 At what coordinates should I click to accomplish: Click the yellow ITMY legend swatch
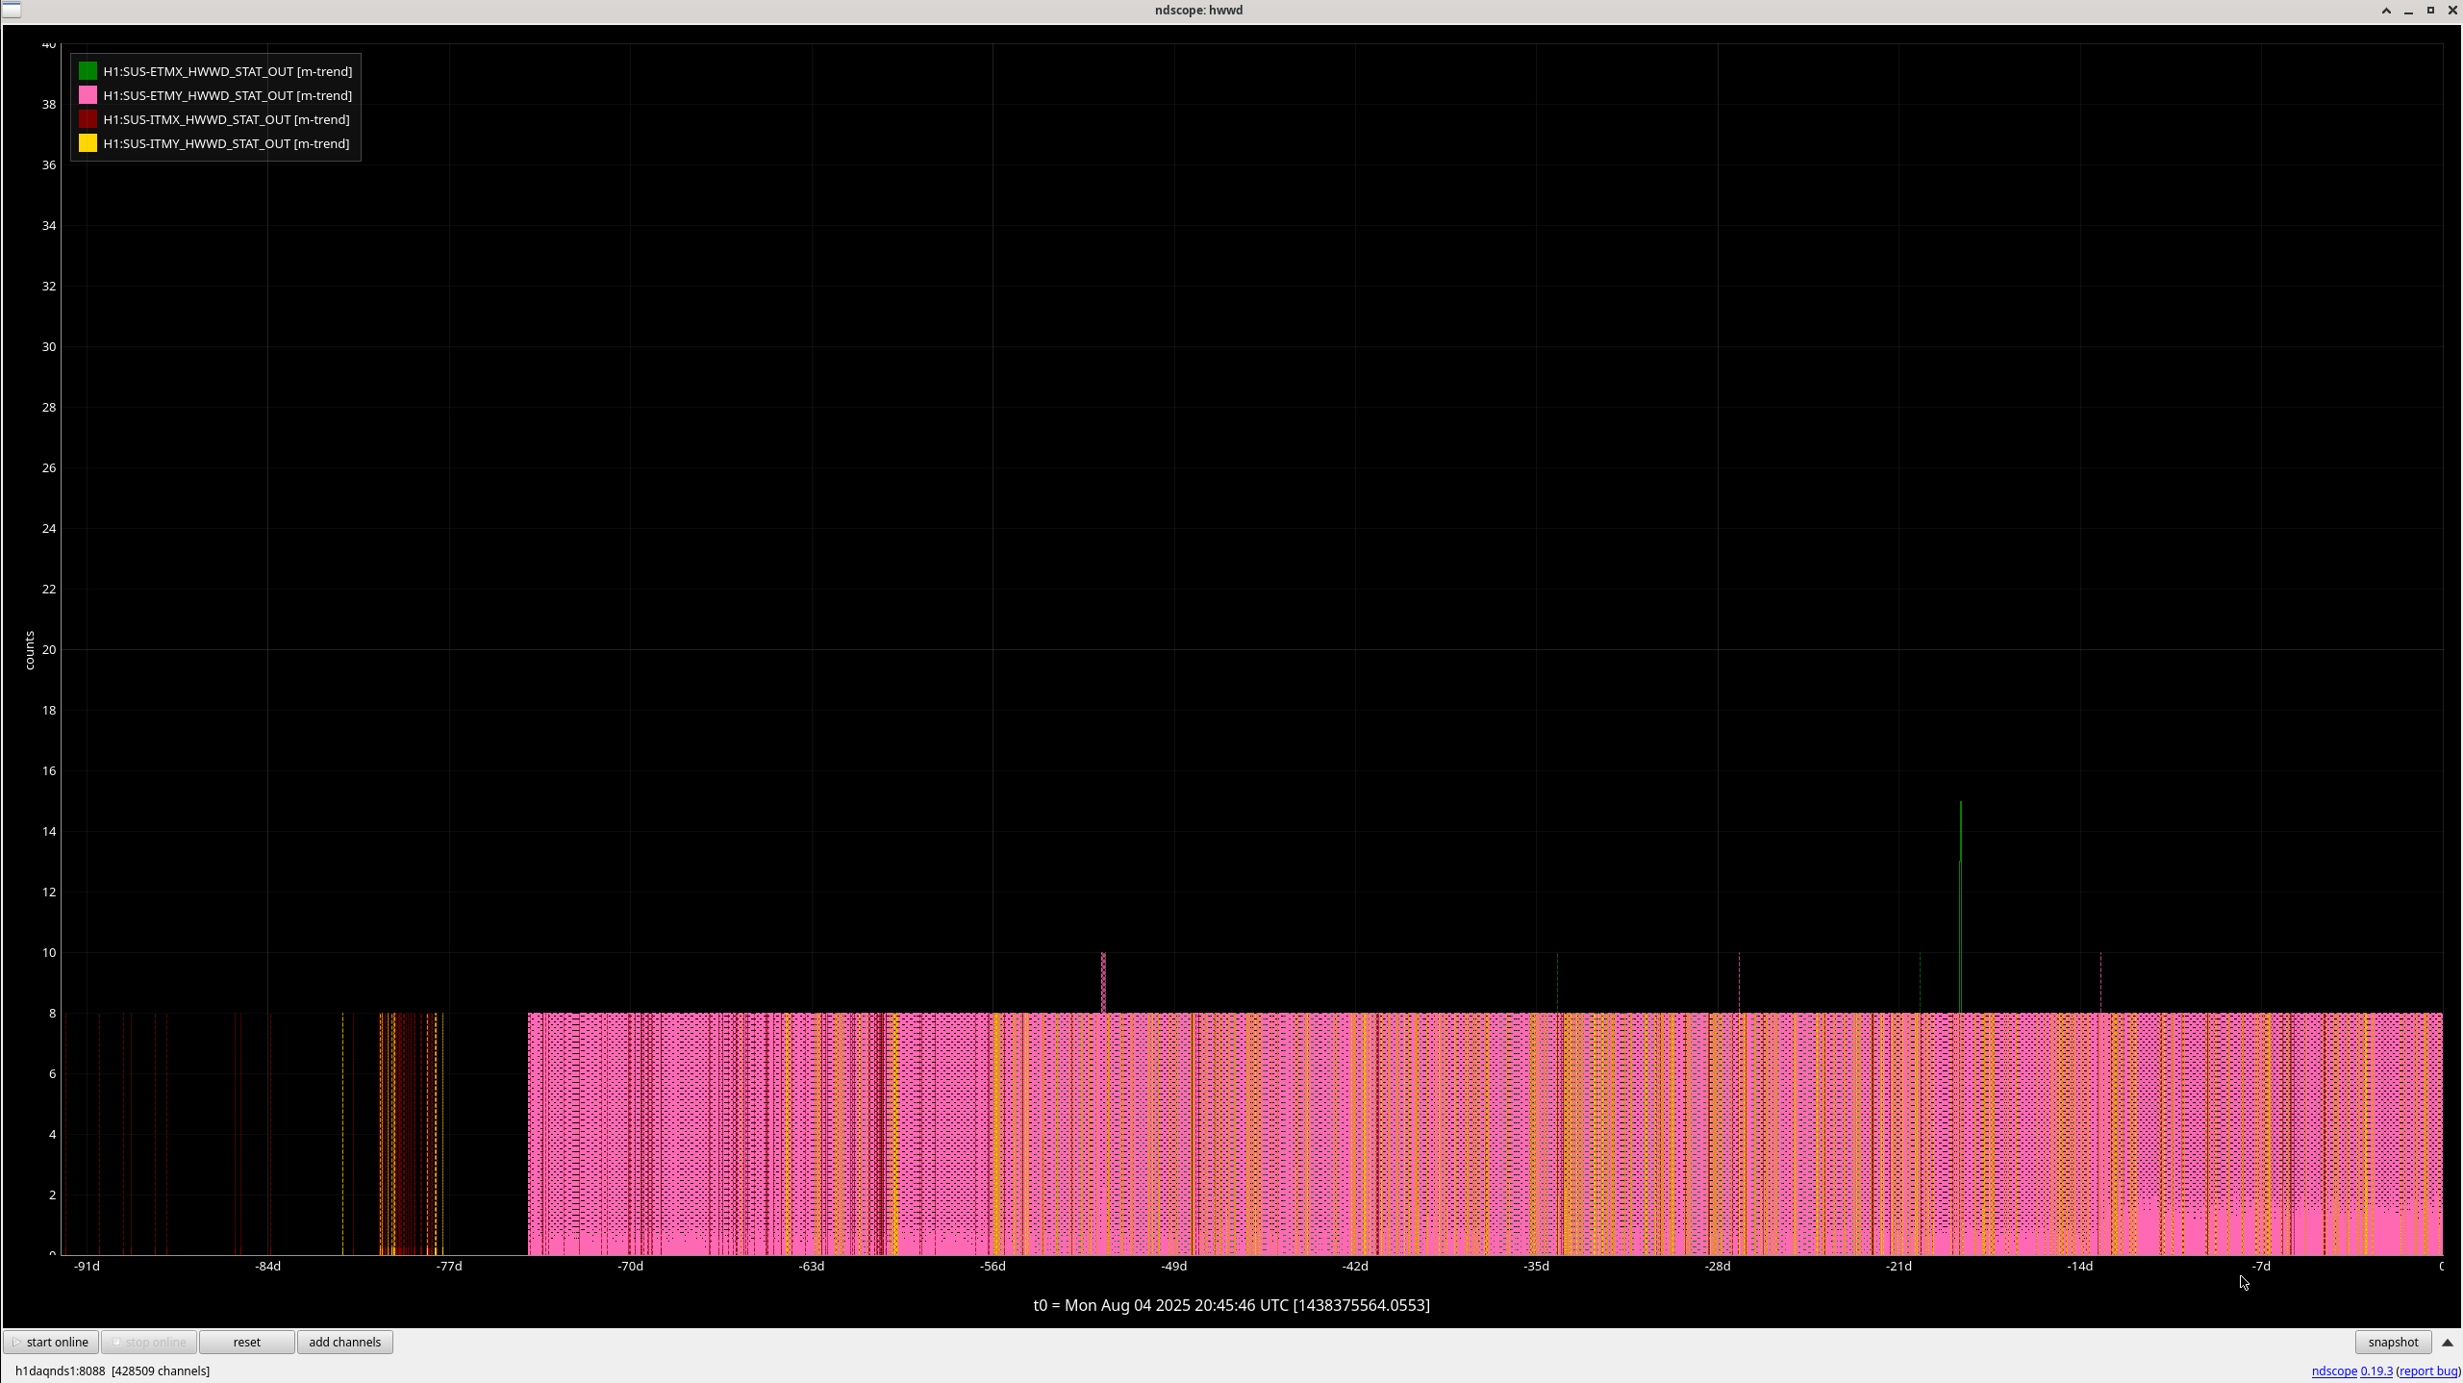click(88, 143)
